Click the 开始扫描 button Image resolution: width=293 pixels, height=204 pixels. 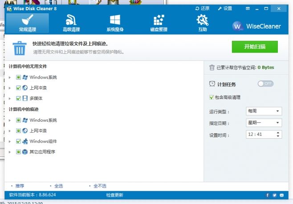point(255,47)
